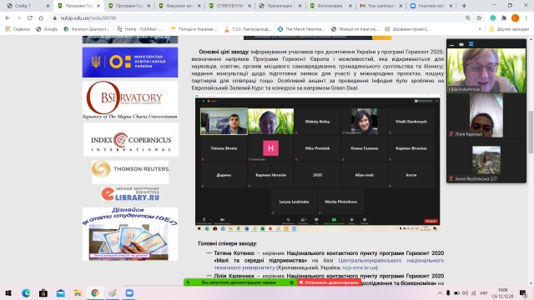Open the Chrome extensions puzzle icon
Image resolution: width=534 pixels, height=300 pixels.
504,18
